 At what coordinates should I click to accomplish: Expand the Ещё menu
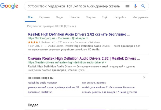click(x=105, y=17)
